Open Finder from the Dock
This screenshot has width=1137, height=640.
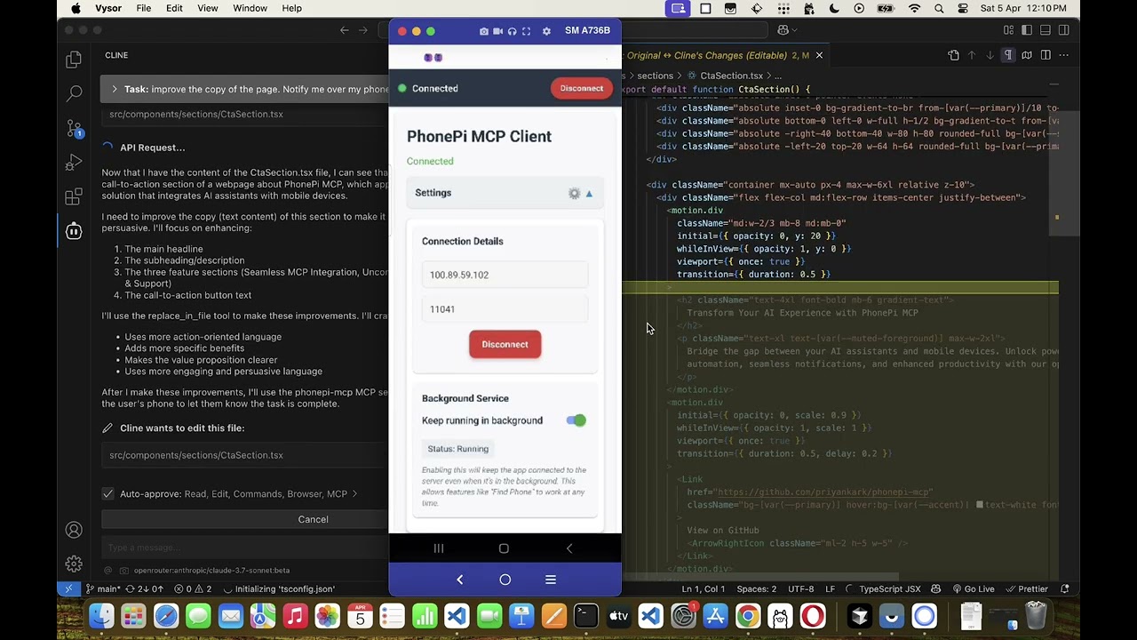101,616
